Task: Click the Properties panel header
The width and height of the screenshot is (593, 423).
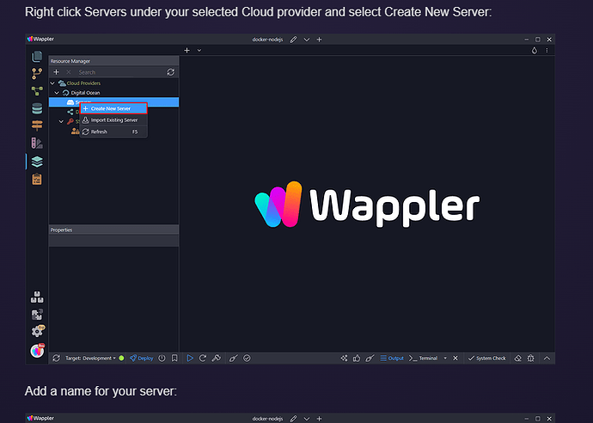Action: coord(113,230)
